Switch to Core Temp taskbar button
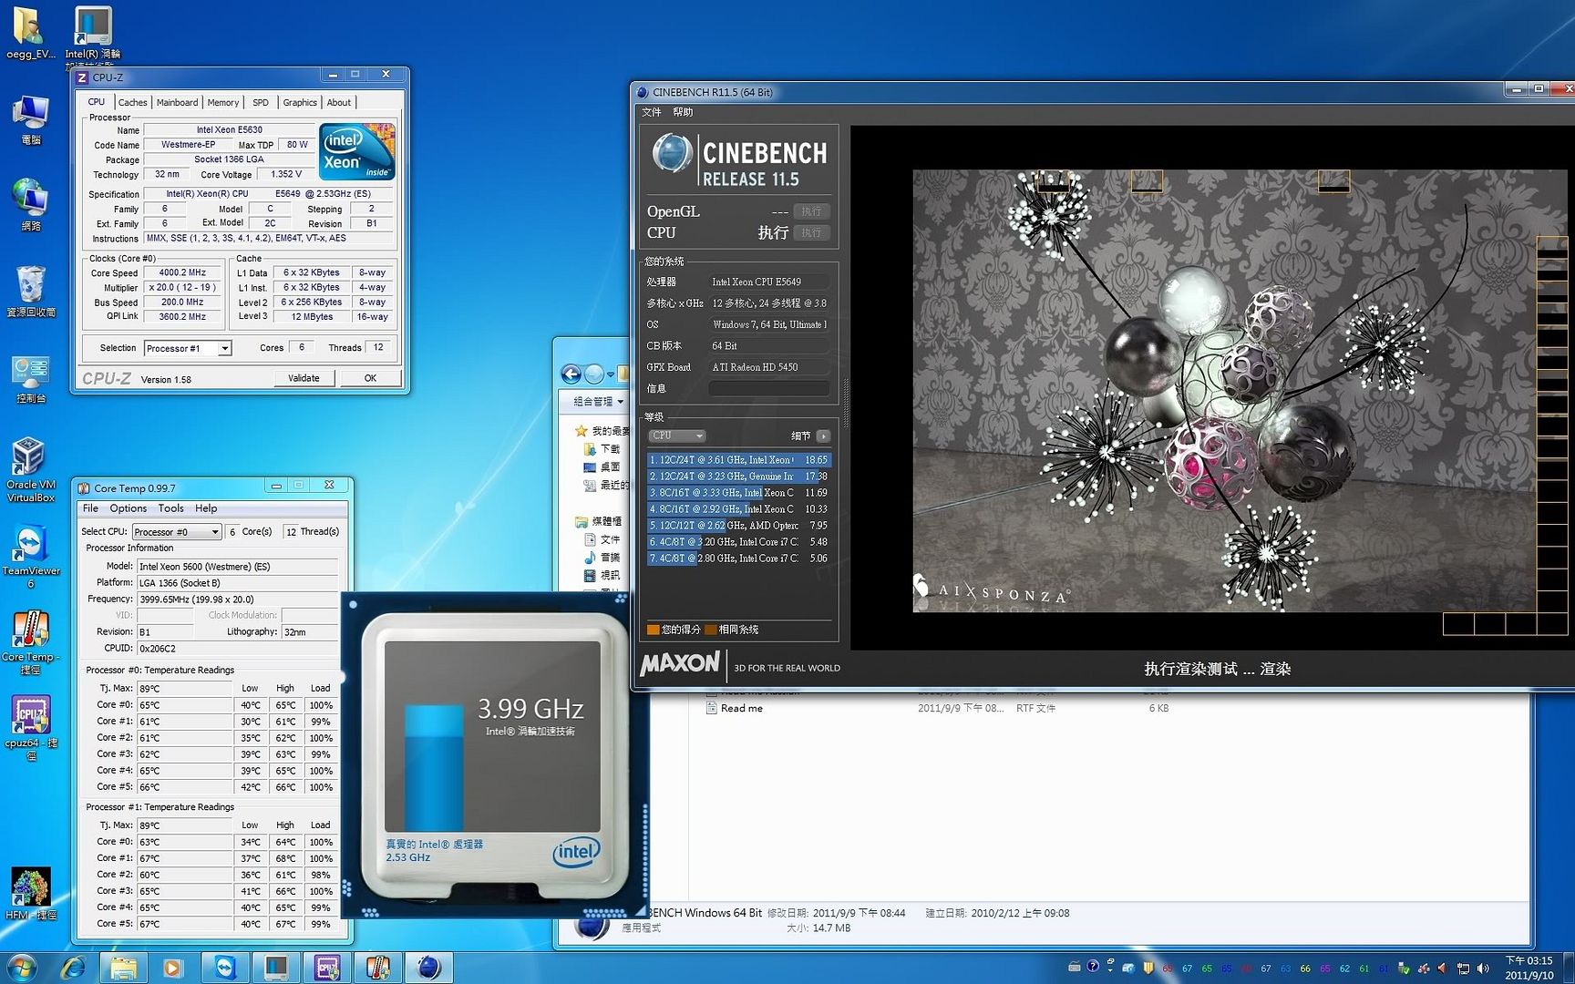 [x=377, y=968]
